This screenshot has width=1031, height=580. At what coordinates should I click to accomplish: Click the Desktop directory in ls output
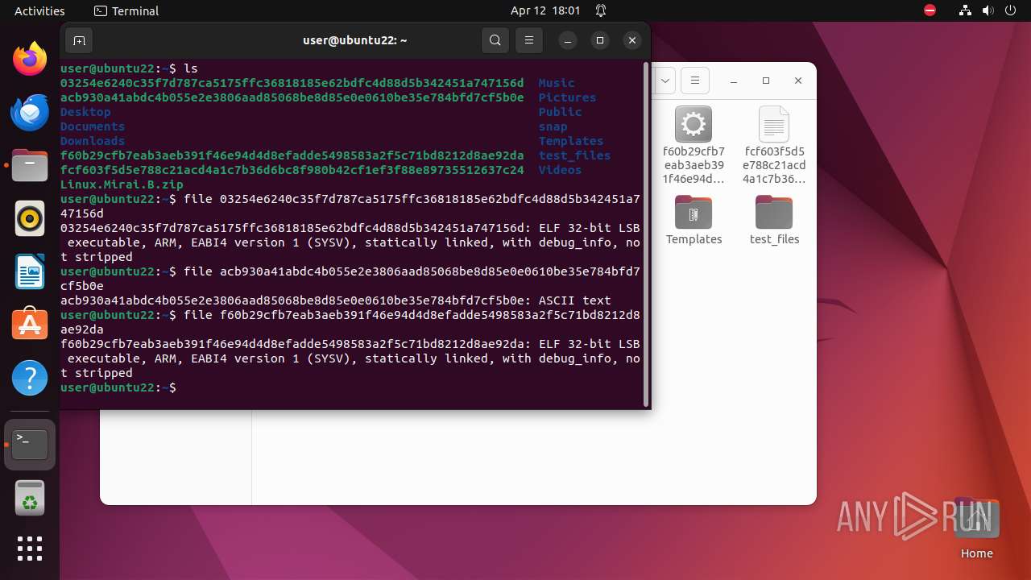tap(85, 112)
